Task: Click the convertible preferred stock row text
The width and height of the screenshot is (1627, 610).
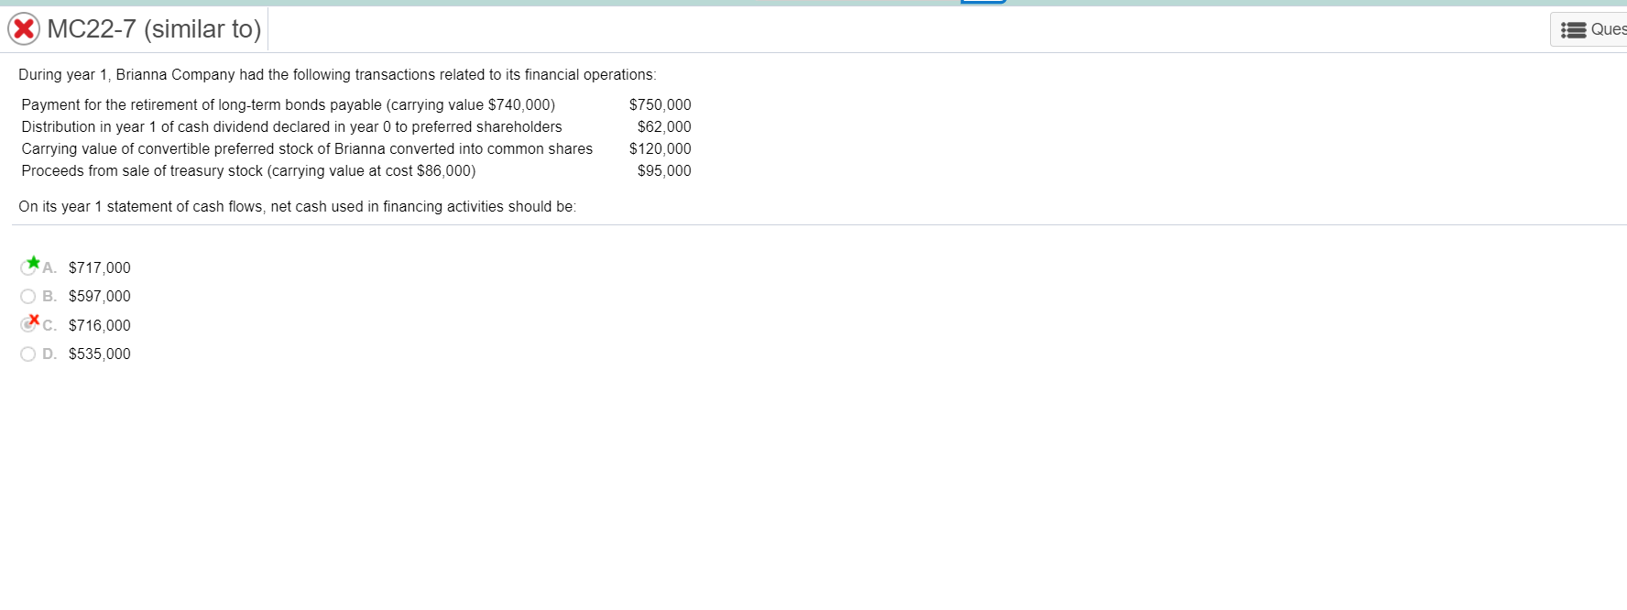Action: (307, 149)
